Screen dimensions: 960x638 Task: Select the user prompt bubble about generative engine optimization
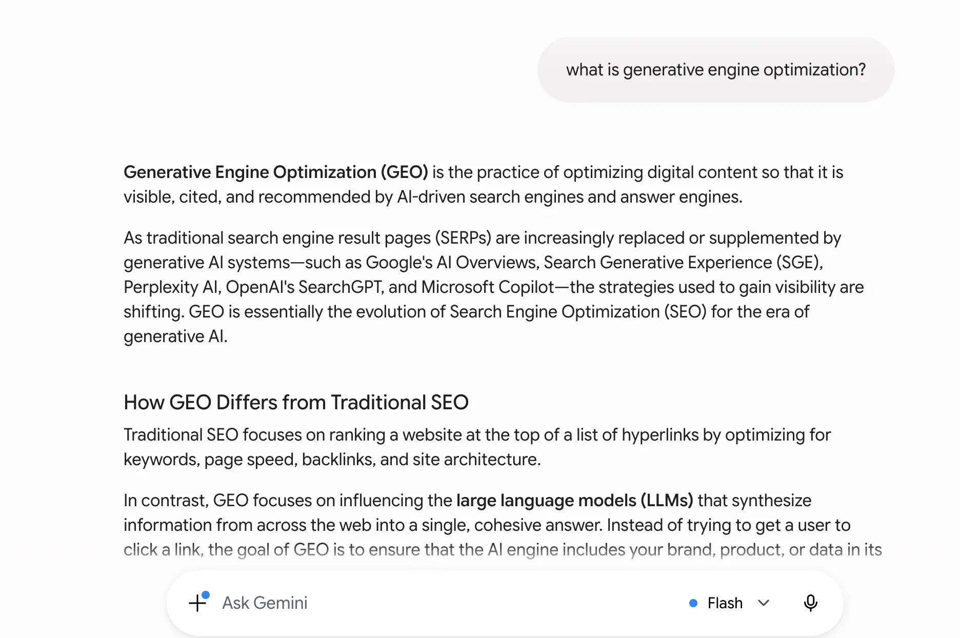click(x=716, y=70)
